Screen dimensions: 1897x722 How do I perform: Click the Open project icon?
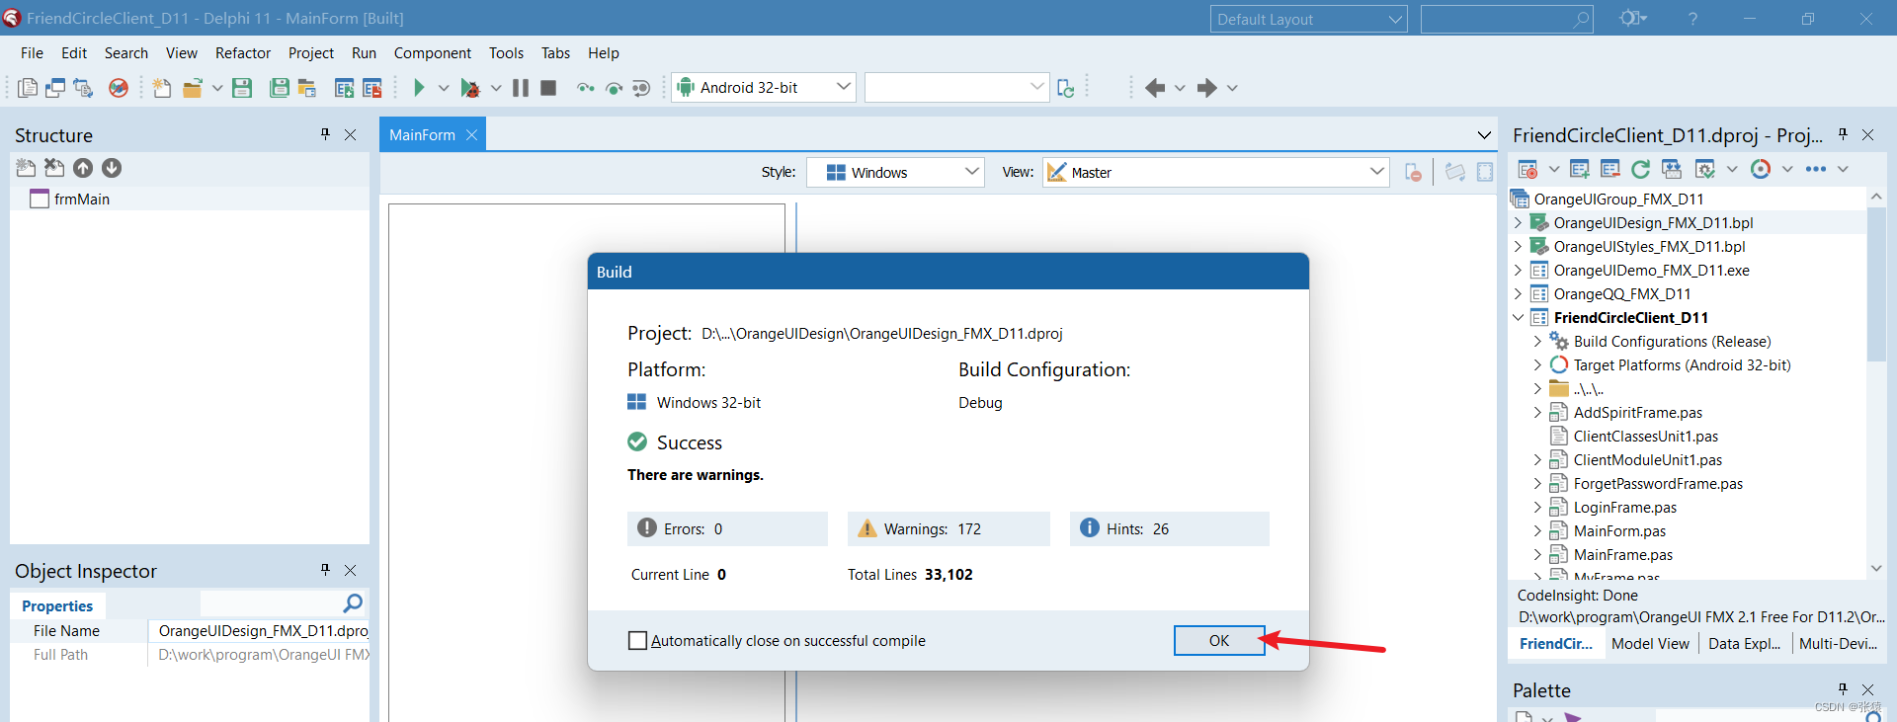(307, 88)
